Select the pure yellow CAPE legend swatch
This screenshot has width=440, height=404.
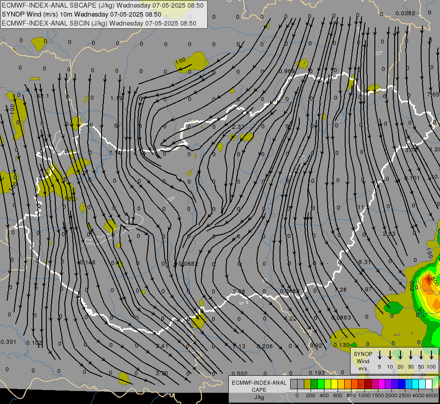point(334,384)
